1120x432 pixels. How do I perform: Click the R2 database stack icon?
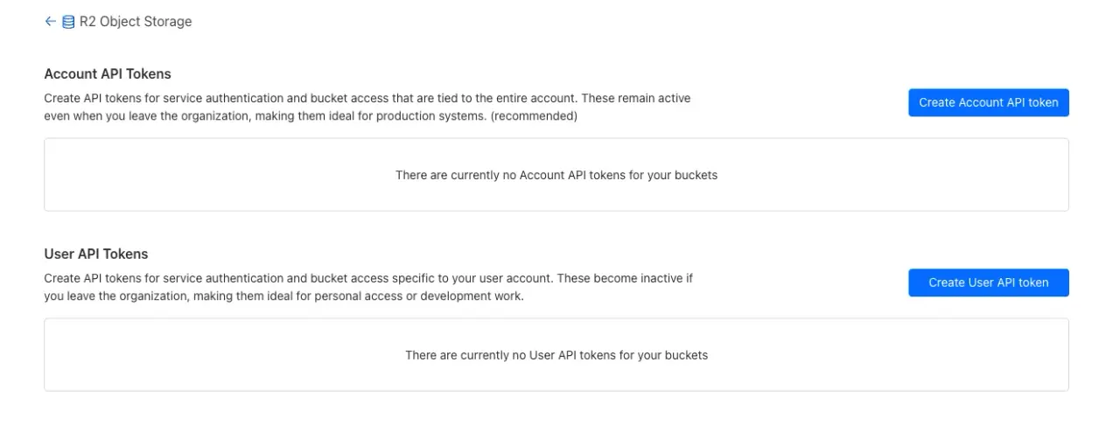tap(69, 21)
